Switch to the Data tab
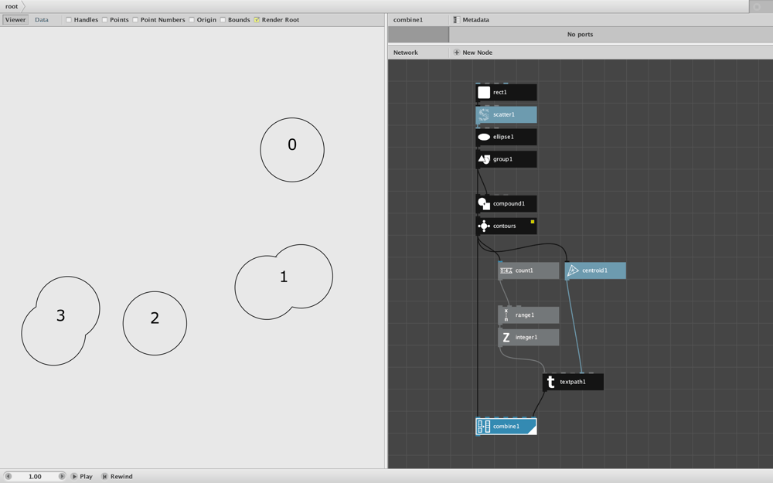 [x=42, y=20]
